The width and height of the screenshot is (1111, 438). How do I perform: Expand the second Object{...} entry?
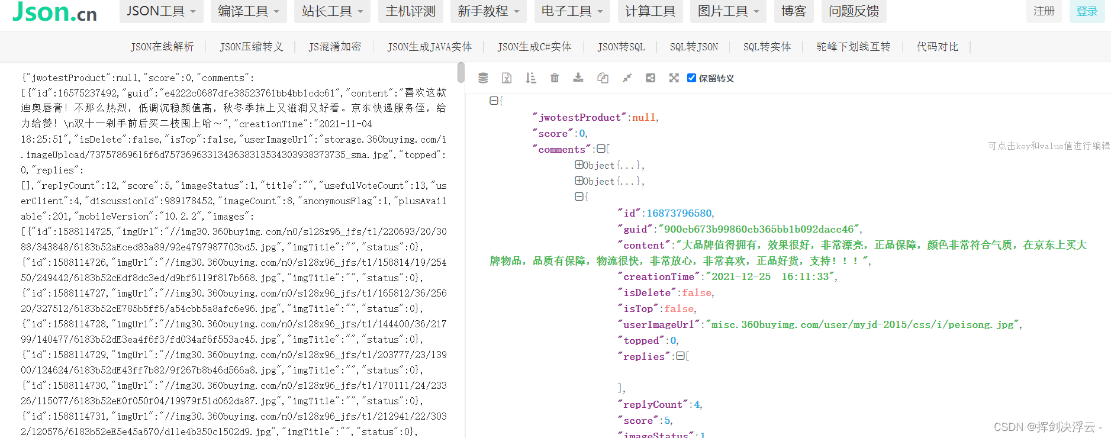[x=579, y=181]
